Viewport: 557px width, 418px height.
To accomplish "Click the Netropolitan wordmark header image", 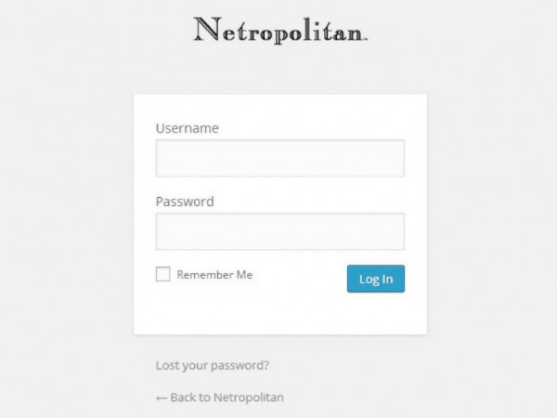I will 280,30.
